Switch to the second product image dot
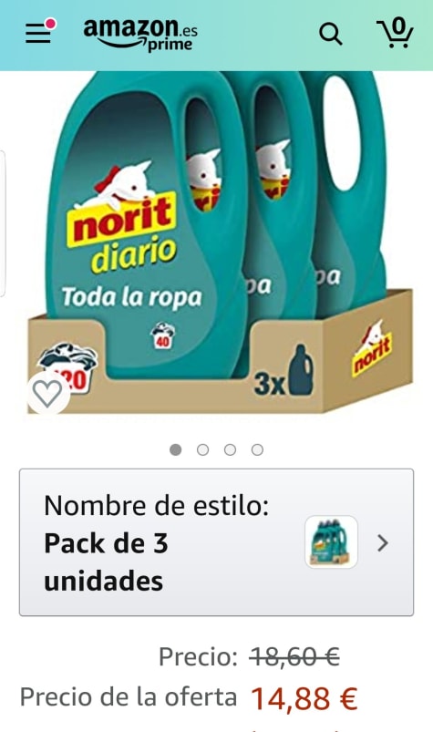Viewport: 433px width, 732px height. coord(202,449)
